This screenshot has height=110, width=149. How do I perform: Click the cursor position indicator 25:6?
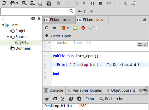pos(142,44)
